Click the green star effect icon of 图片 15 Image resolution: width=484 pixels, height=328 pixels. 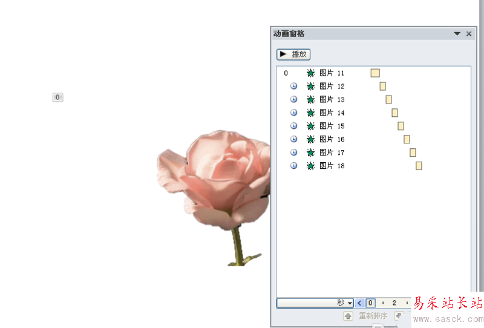tap(310, 126)
